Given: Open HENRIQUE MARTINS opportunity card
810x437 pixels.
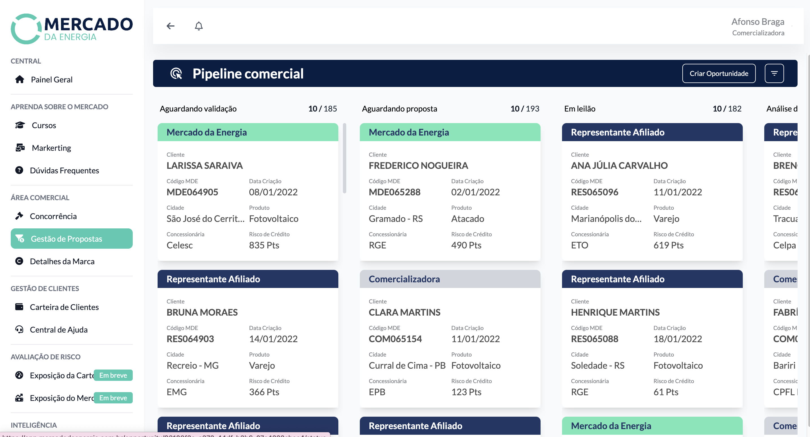Looking at the screenshot, I should coord(652,338).
